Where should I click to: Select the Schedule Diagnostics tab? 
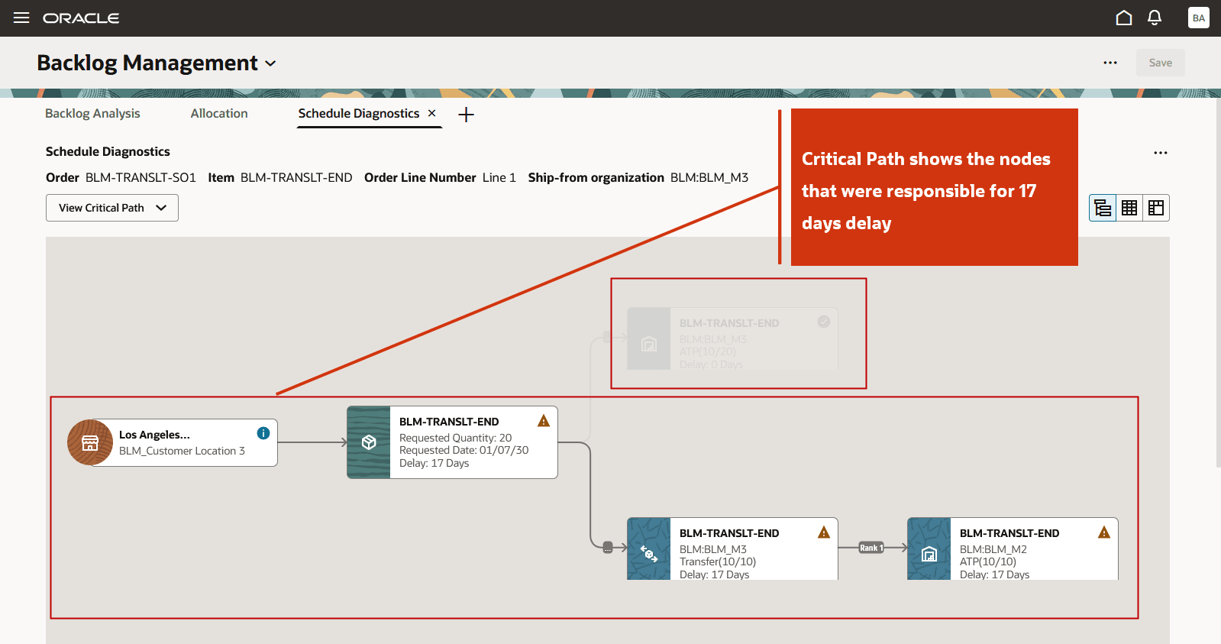pyautogui.click(x=359, y=113)
